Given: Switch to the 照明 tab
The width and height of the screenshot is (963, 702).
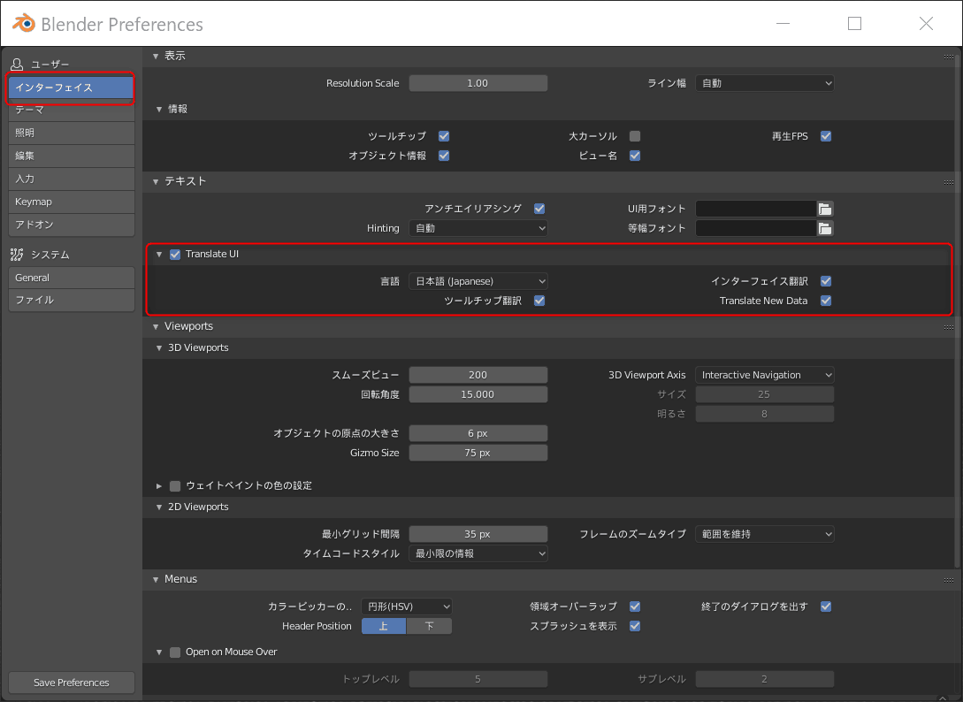Looking at the screenshot, I should 72,134.
